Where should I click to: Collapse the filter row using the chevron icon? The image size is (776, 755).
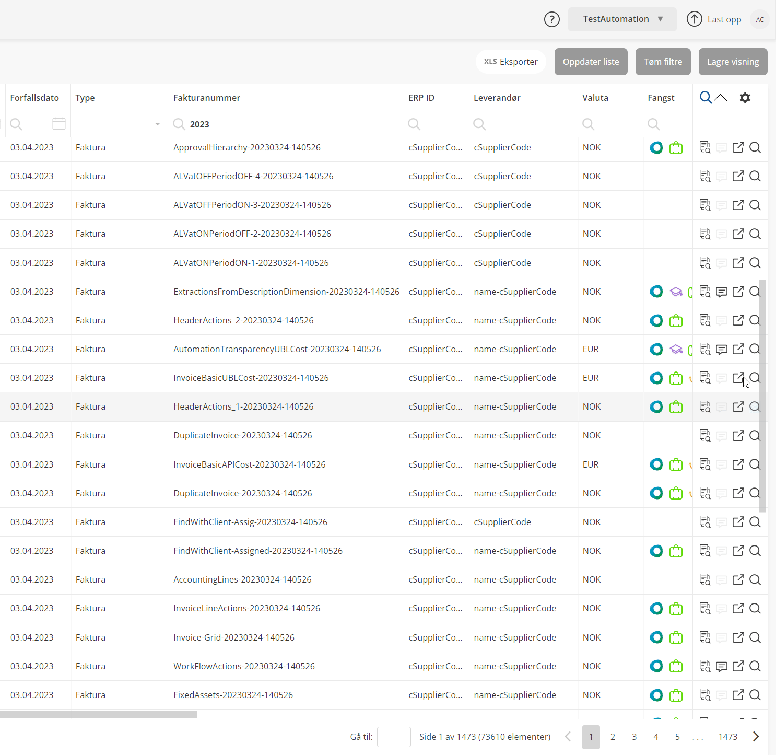pos(721,97)
